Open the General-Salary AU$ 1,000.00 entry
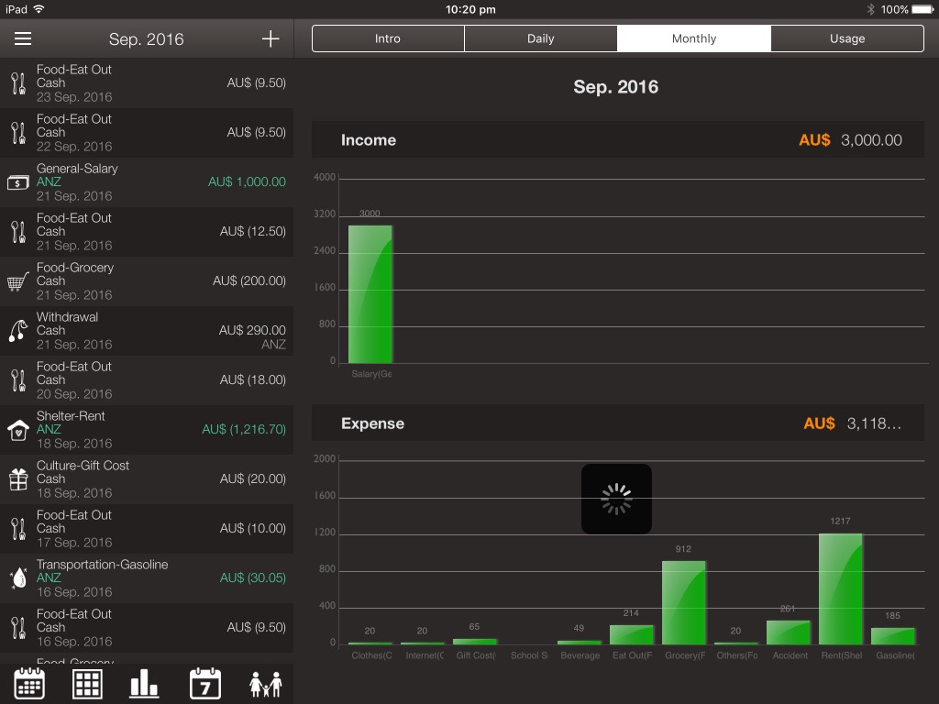 click(x=147, y=181)
